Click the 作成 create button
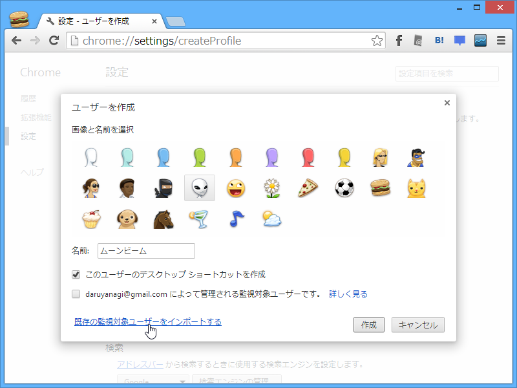The height and width of the screenshot is (388, 517). (368, 325)
